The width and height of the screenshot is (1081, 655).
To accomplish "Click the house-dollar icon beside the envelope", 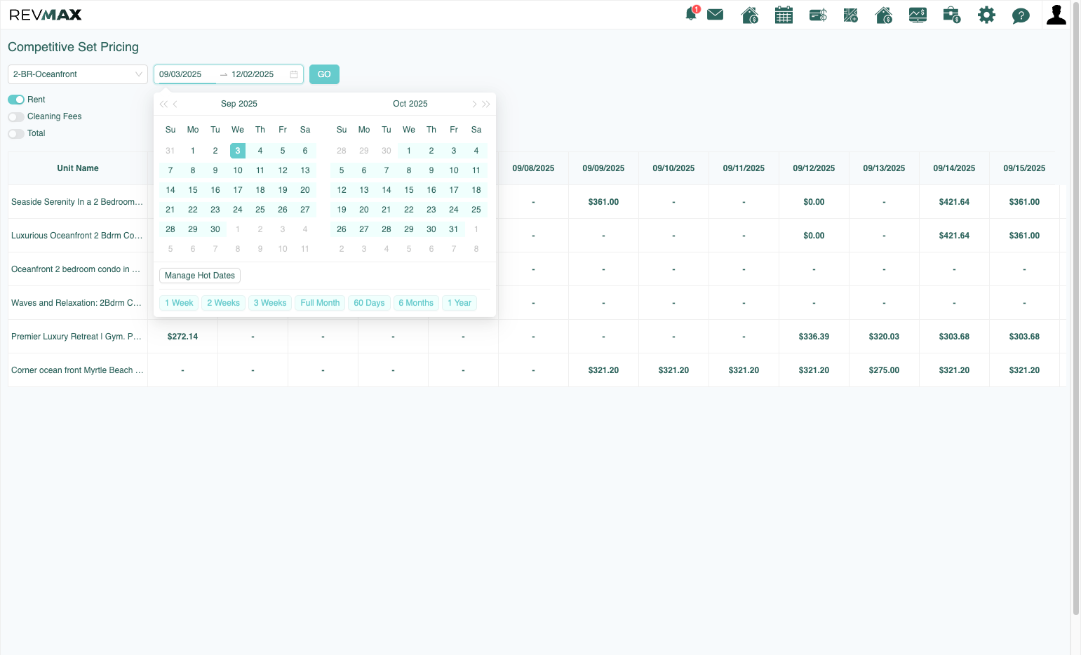I will pos(750,15).
